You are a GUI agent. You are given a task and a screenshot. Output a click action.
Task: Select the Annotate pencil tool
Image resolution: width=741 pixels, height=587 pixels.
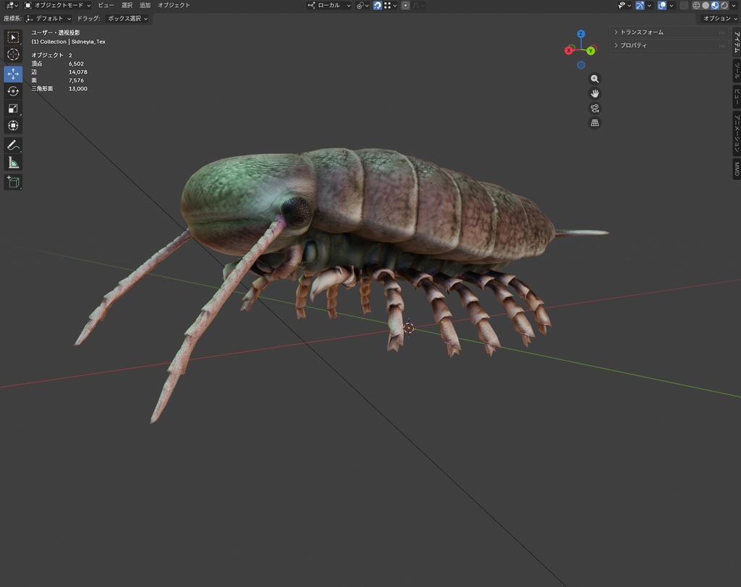click(13, 145)
